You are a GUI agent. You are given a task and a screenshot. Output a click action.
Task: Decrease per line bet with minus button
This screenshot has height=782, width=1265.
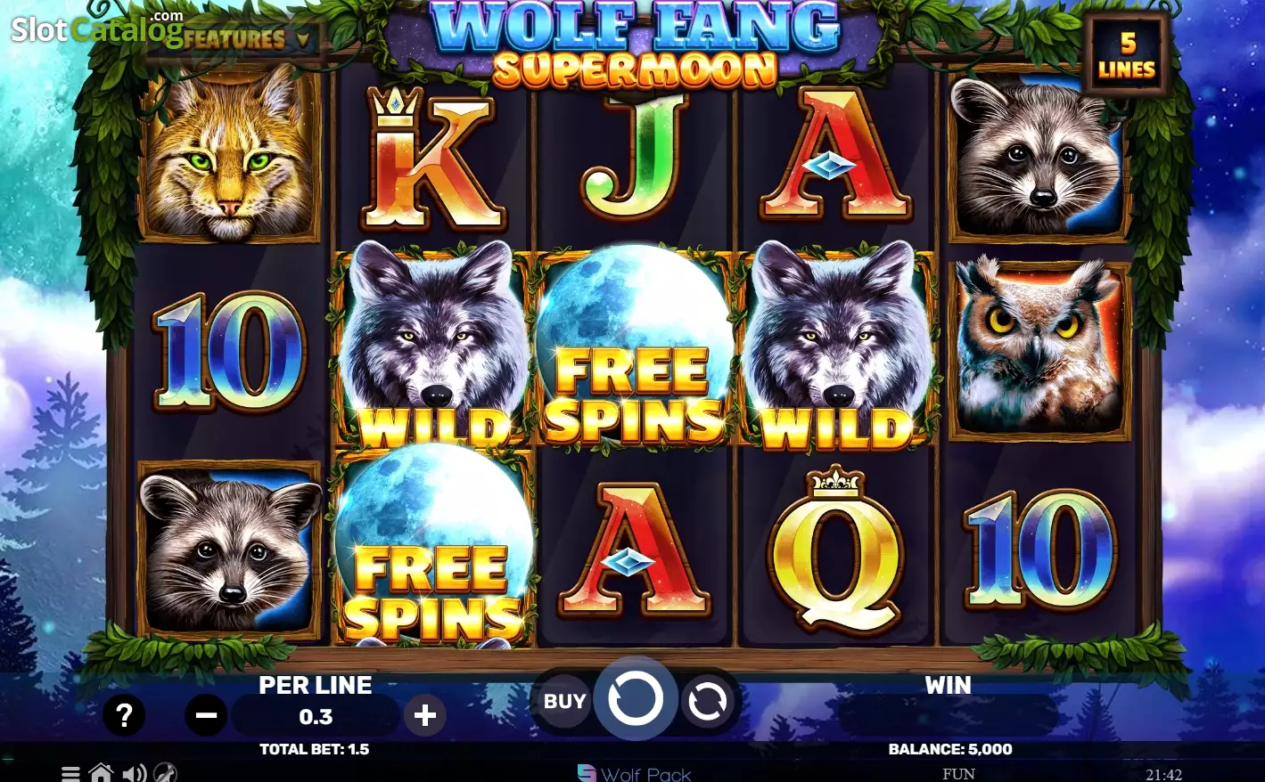point(206,715)
